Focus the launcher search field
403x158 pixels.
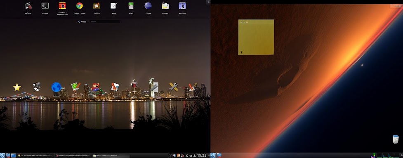105,22
